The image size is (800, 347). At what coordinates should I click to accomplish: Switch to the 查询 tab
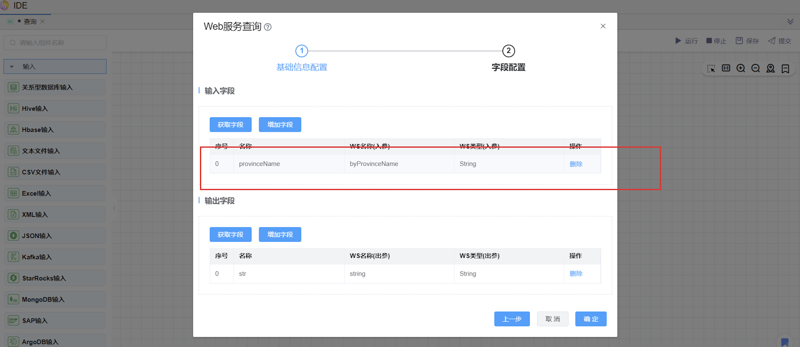[x=30, y=21]
